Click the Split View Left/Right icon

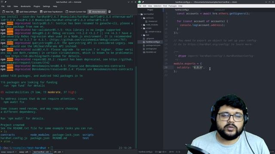tap(18, 12)
